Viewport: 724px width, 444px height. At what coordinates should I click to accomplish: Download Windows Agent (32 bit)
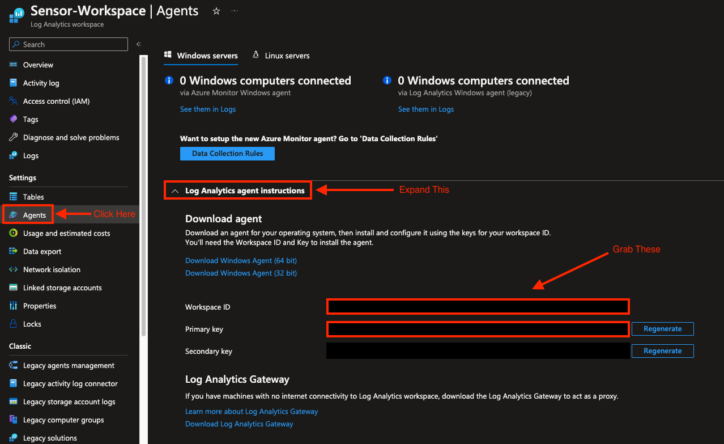[x=241, y=273]
